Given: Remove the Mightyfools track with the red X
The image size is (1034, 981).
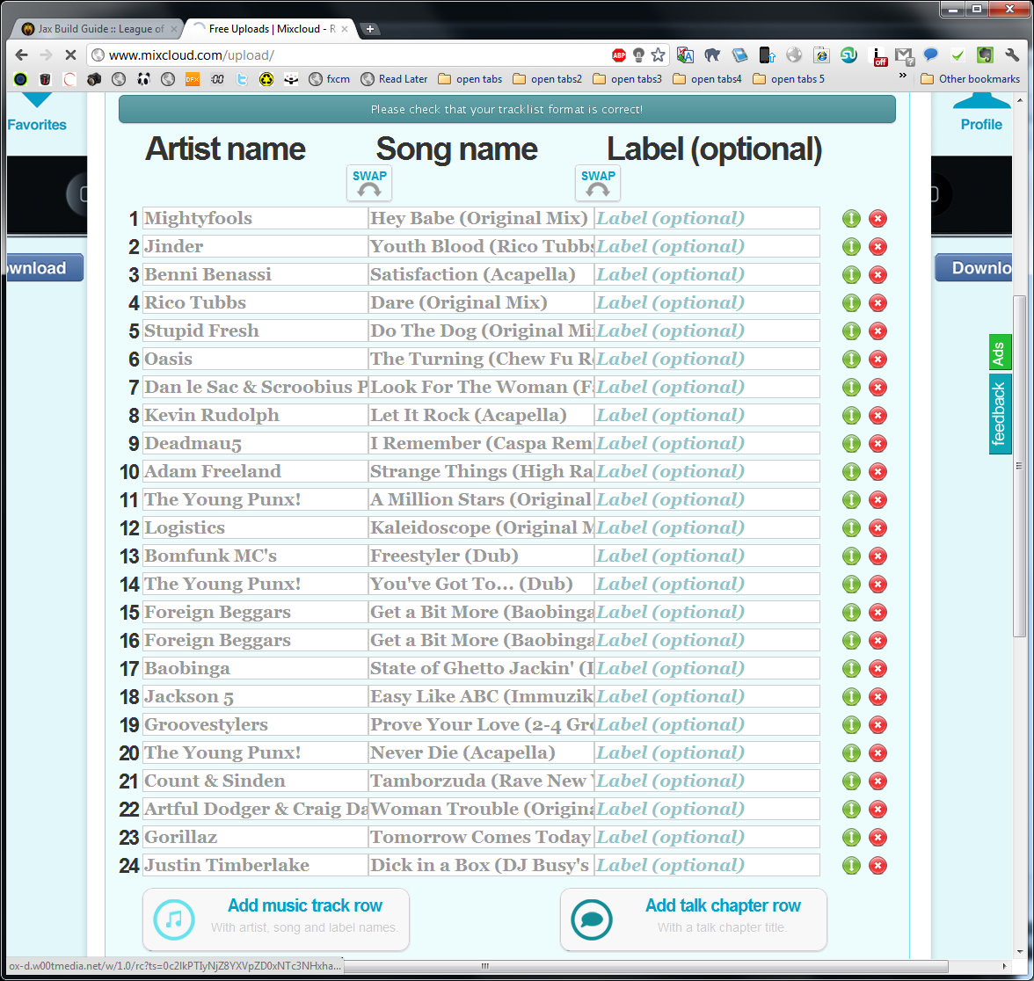Looking at the screenshot, I should (877, 218).
